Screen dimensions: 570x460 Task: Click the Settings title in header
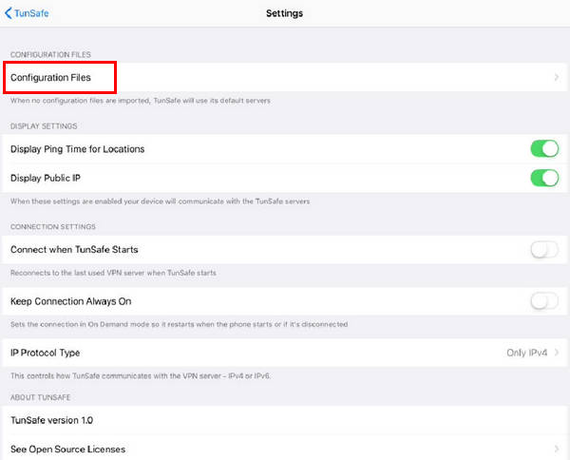[285, 13]
